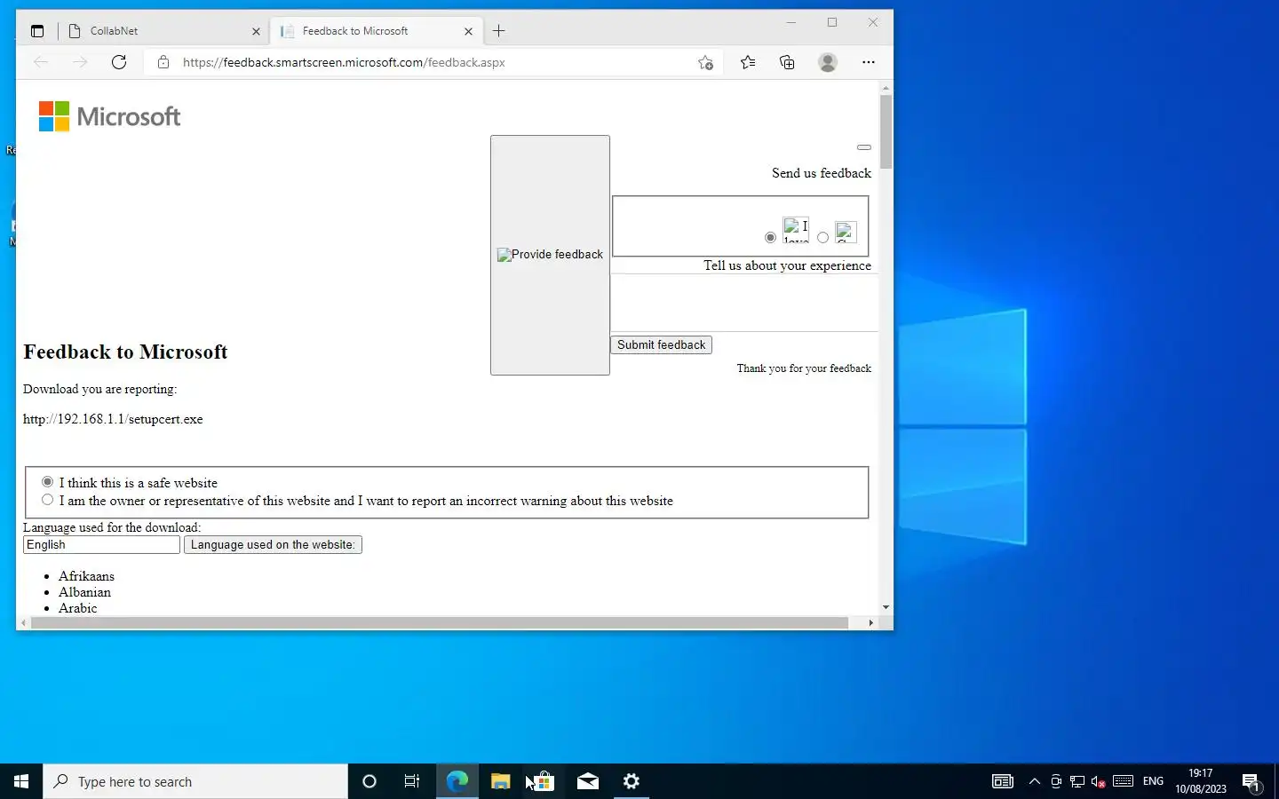Open Microsoft Store from taskbar
The height and width of the screenshot is (799, 1279).
(544, 781)
